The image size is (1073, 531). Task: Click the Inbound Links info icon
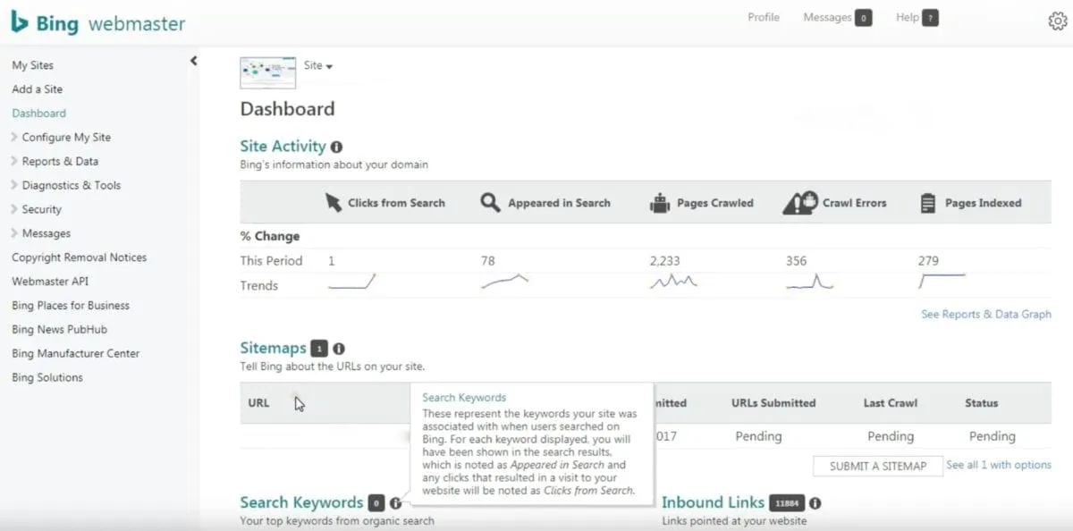coord(815,503)
